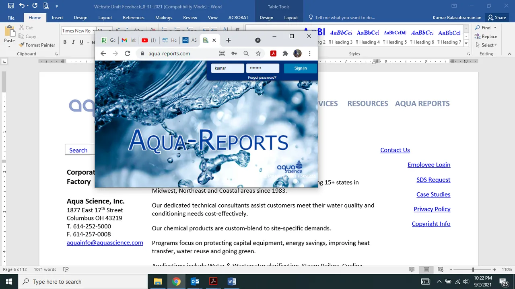Click the Sign In button
Screen dimensions: 515x289
(x=300, y=68)
